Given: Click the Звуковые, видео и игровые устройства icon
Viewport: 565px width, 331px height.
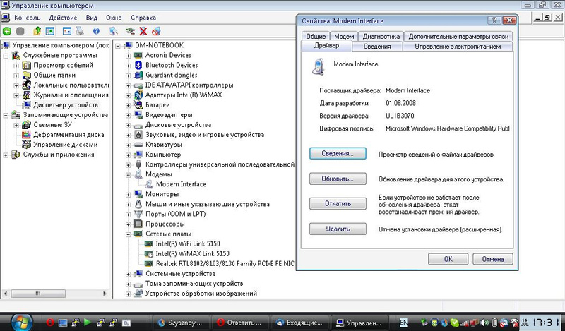Looking at the screenshot, I should (x=138, y=135).
